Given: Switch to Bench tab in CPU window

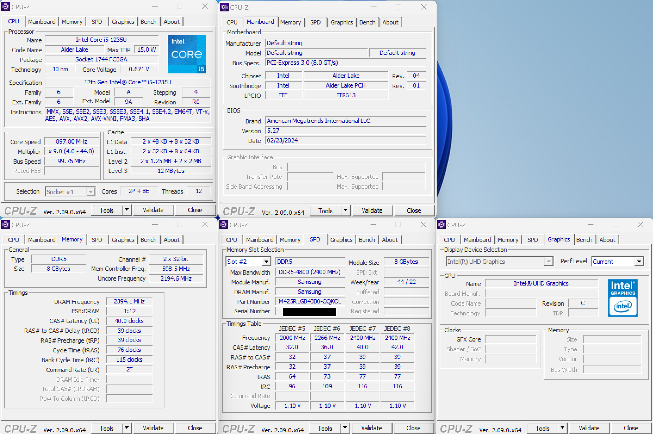Looking at the screenshot, I should tap(148, 21).
